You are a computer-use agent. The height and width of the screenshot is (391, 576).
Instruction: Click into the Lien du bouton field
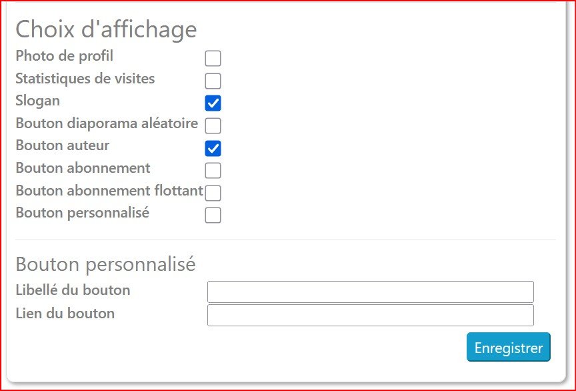point(370,315)
